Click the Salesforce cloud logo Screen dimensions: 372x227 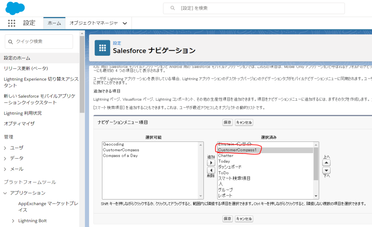pos(15,8)
